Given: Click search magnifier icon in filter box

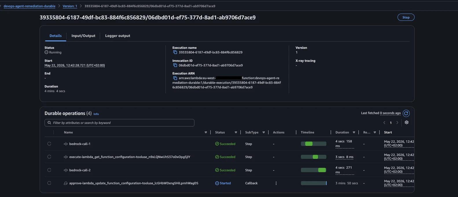Looking at the screenshot, I should 49,123.
